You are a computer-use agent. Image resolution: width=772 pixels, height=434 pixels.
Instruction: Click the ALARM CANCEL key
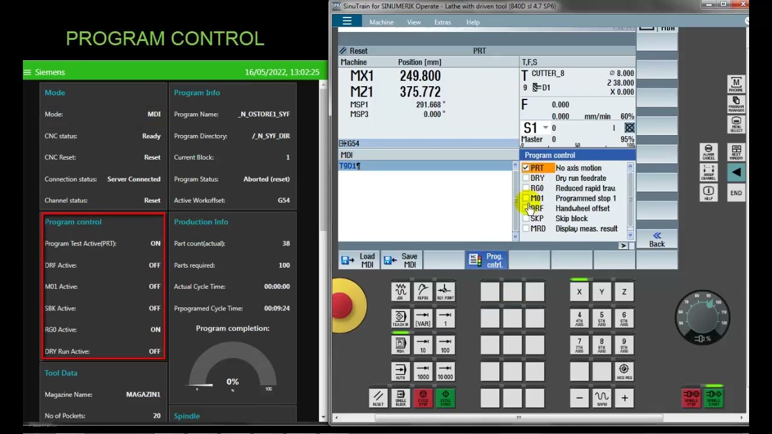tap(708, 152)
